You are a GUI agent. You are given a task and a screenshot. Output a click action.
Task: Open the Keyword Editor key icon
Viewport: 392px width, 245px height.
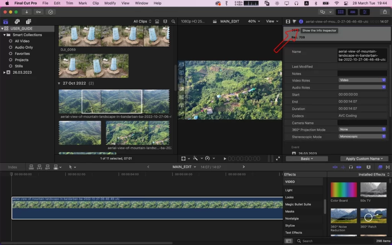pyautogui.click(x=39, y=12)
